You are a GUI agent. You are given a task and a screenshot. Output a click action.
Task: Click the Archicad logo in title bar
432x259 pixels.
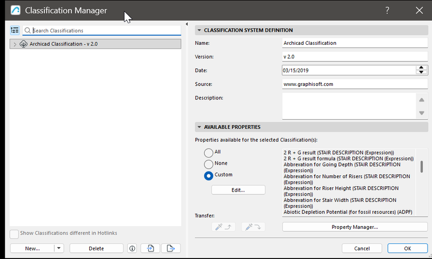[16, 10]
